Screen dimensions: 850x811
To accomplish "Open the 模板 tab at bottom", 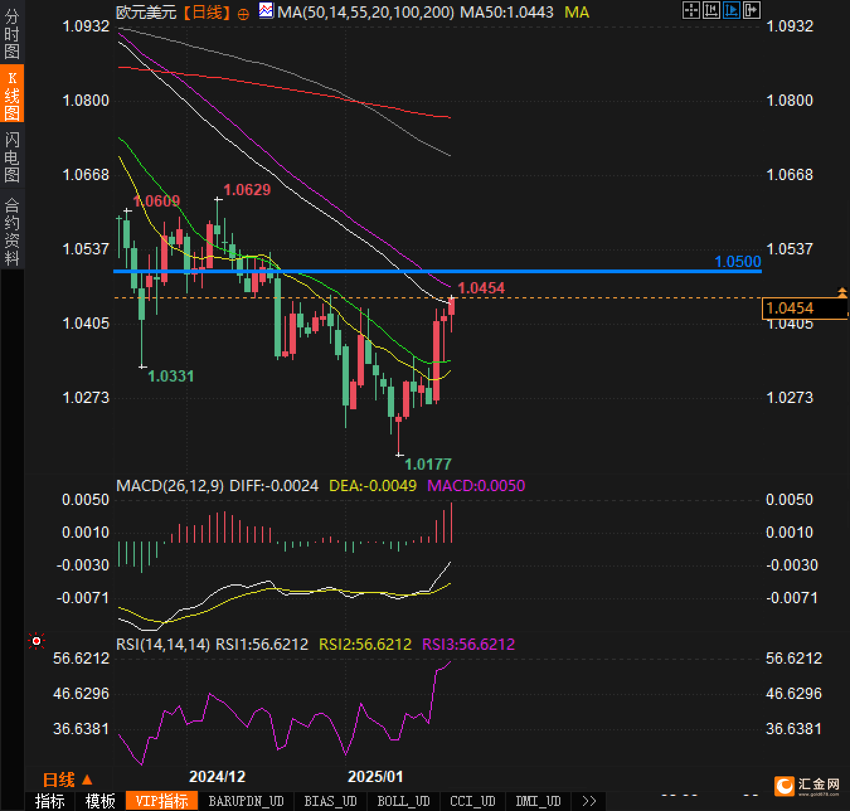I will tap(100, 801).
